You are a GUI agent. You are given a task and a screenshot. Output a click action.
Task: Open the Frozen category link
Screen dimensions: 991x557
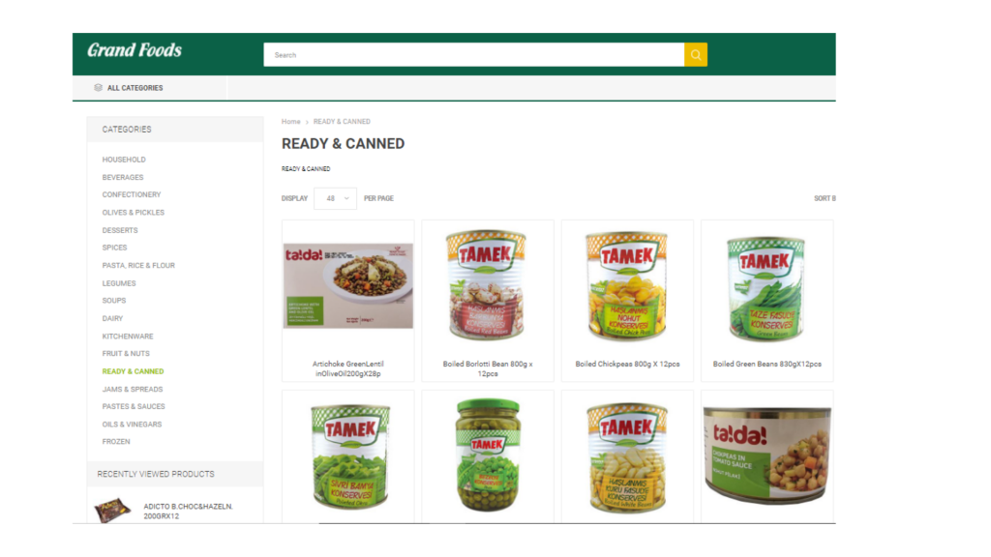click(x=116, y=442)
